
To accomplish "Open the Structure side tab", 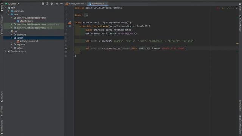I will coord(2,97).
